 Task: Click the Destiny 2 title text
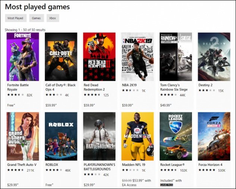205,85
